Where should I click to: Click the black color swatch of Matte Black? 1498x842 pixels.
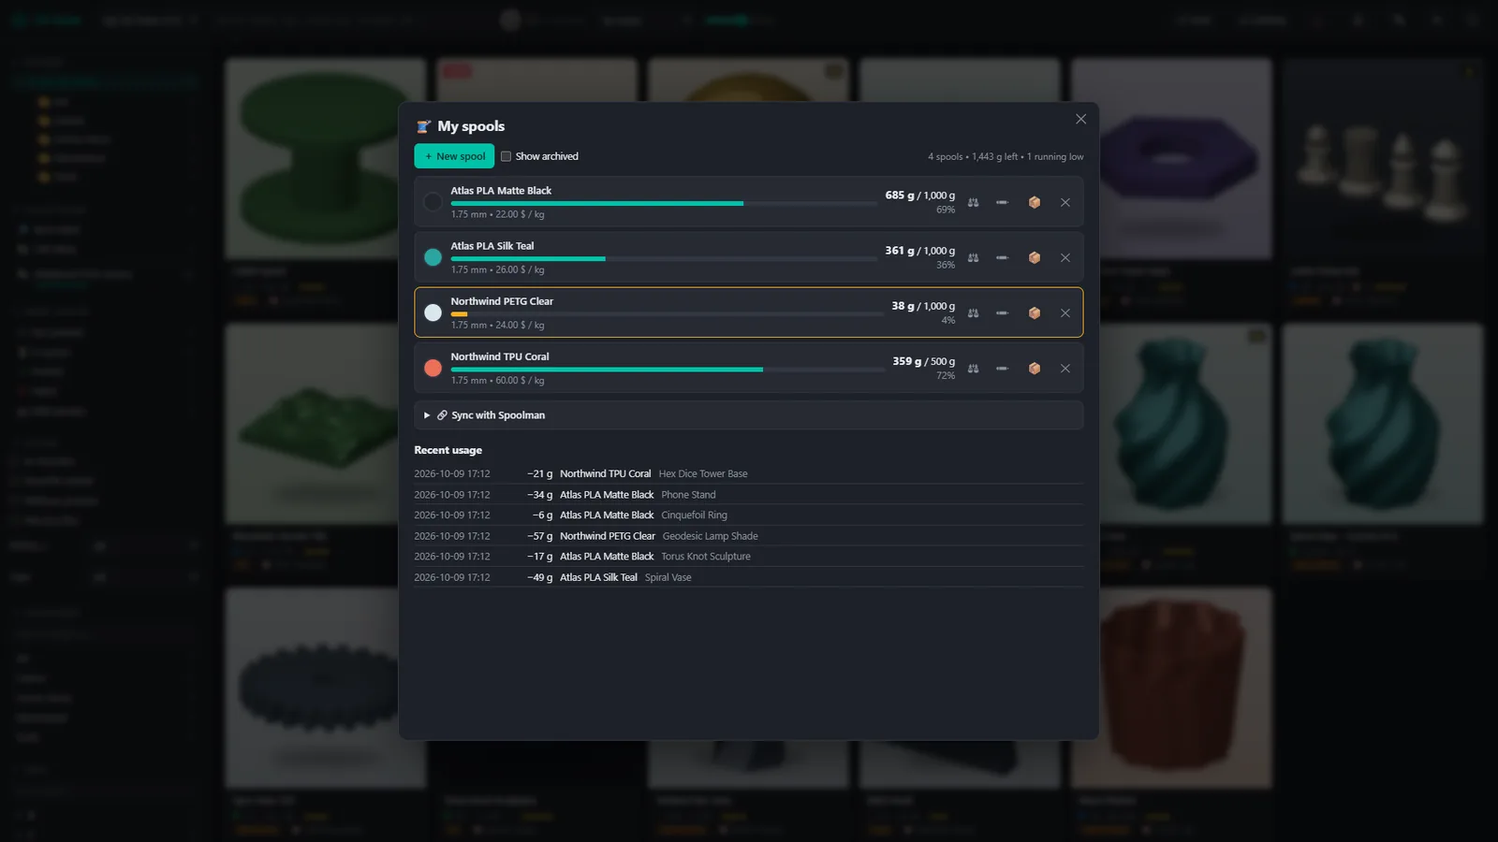[433, 202]
